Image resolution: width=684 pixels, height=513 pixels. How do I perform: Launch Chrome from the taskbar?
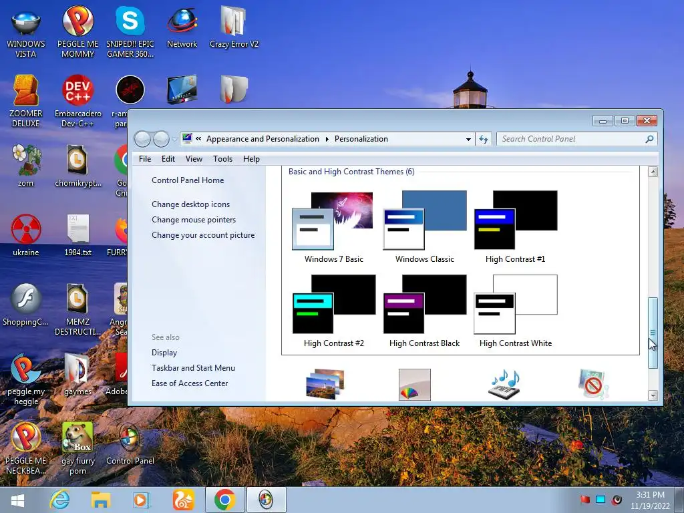(224, 500)
